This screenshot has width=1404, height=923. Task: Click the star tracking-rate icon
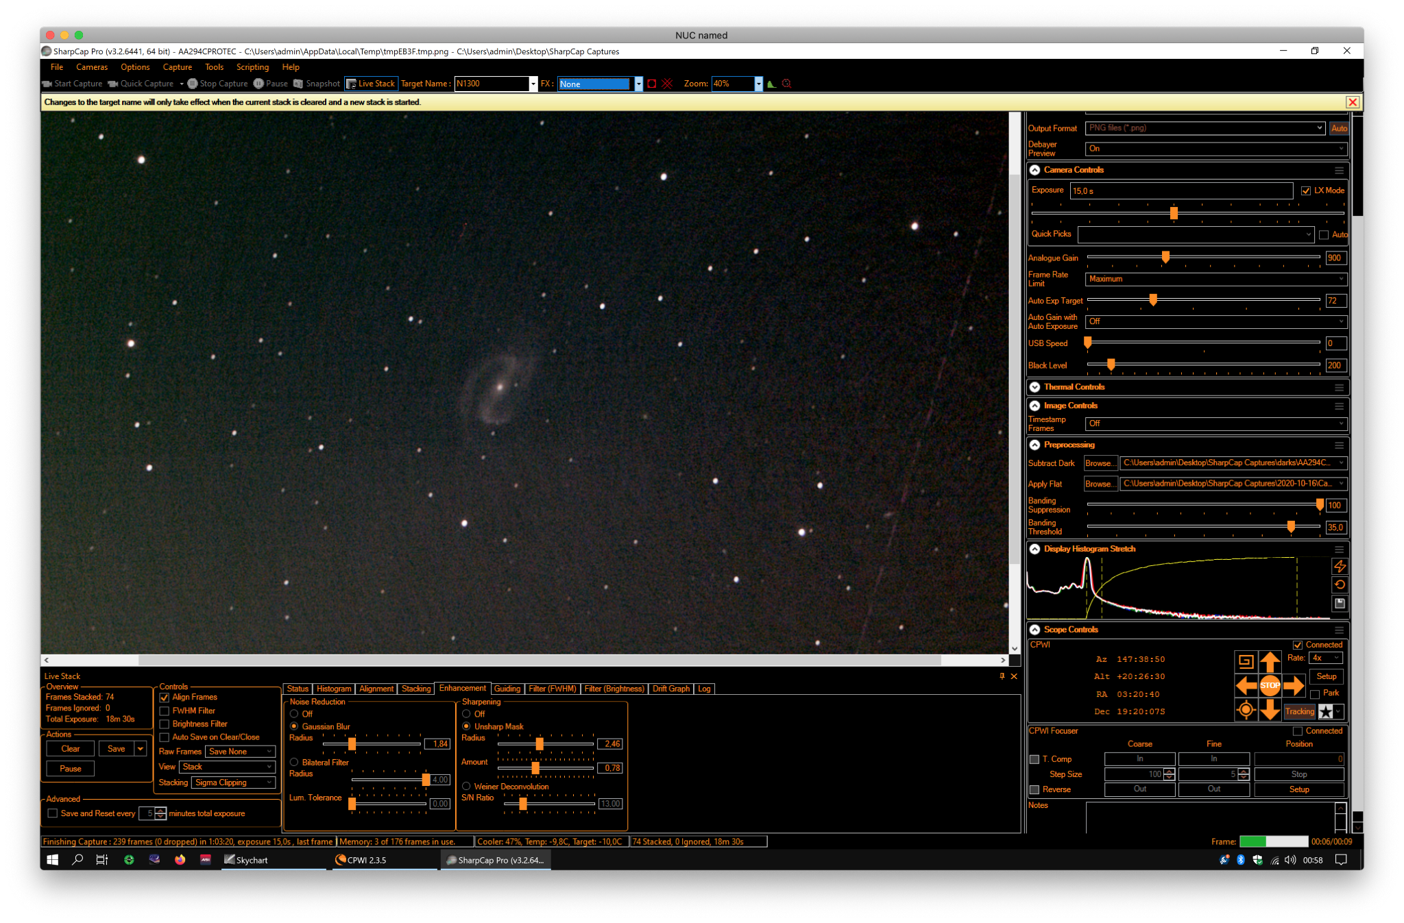point(1326,711)
